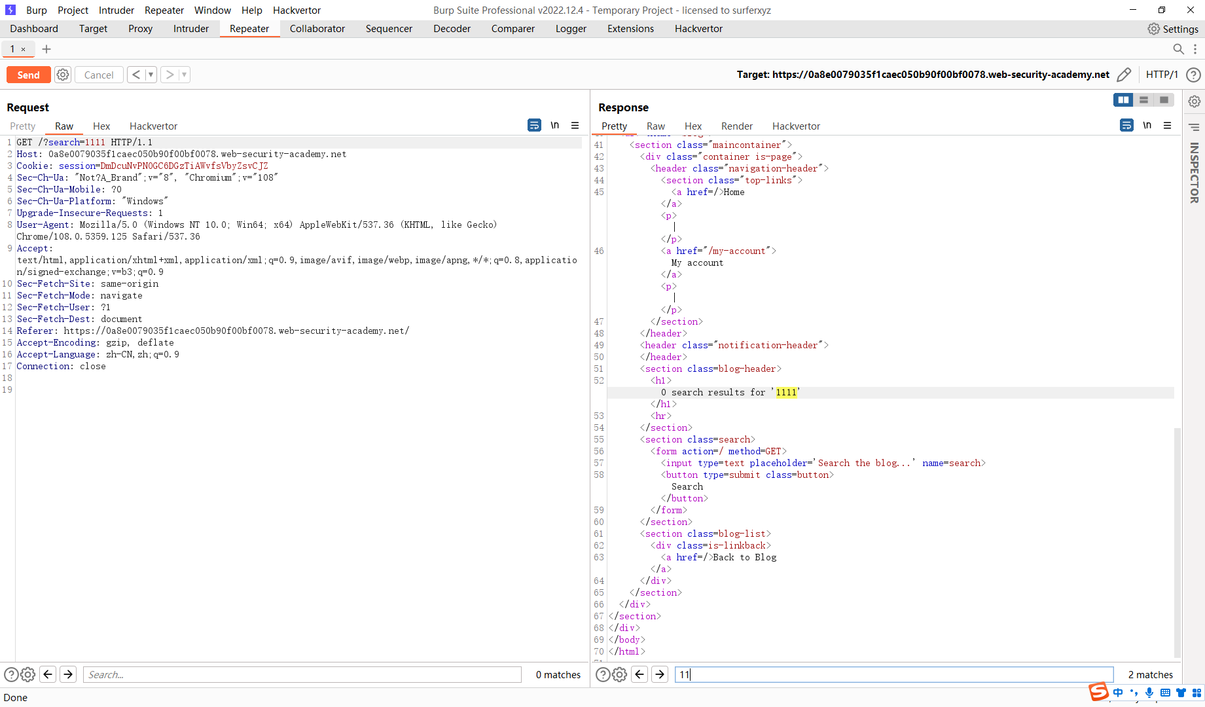Open the Settings gear in top right

click(x=1154, y=29)
